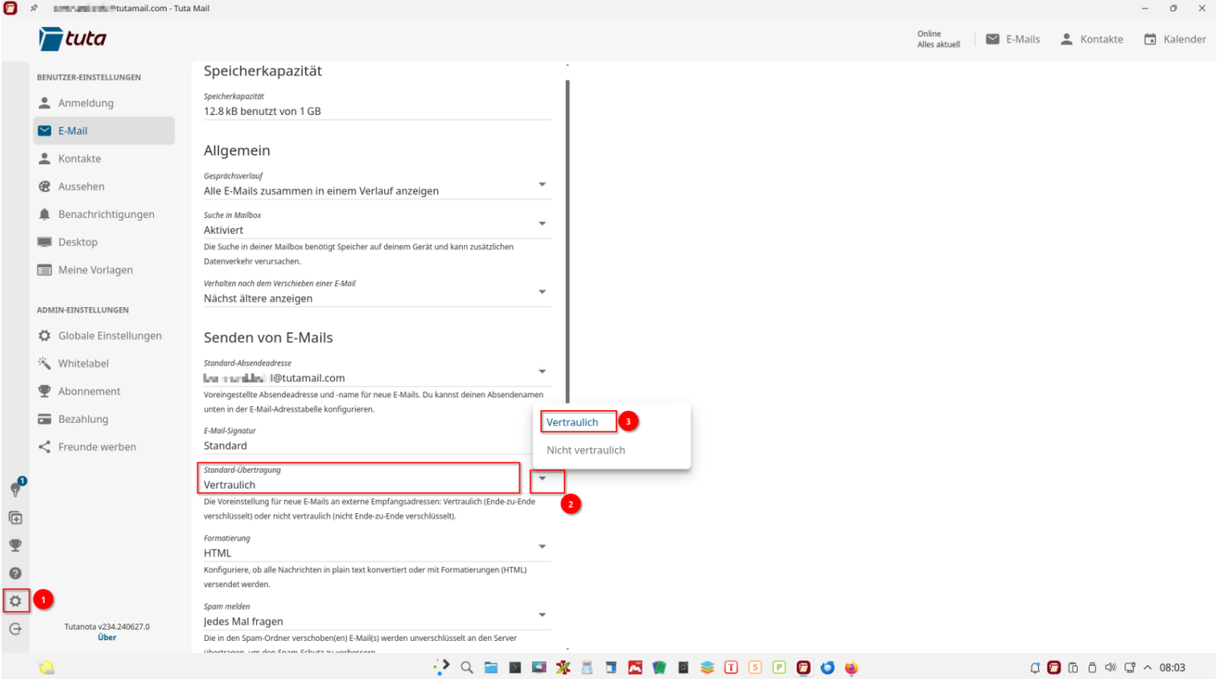Open the Formatierung dropdown
This screenshot has height=679, width=1219.
(x=542, y=546)
